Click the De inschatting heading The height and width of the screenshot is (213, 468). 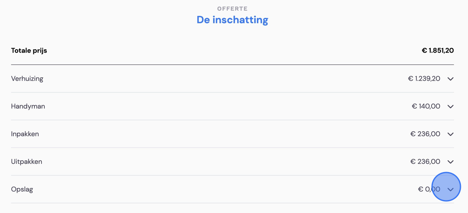[x=232, y=20]
